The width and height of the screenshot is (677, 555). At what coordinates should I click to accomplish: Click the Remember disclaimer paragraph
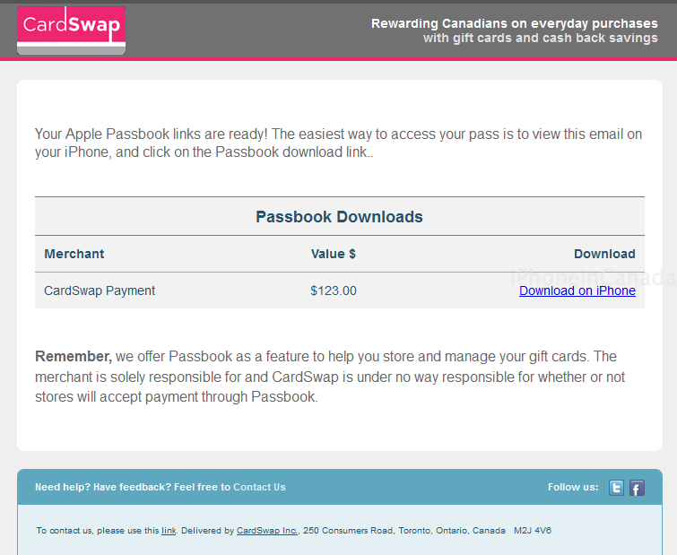click(330, 377)
